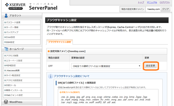
Task: Open サーバー情報 in sidebar
Action: click(22, 27)
